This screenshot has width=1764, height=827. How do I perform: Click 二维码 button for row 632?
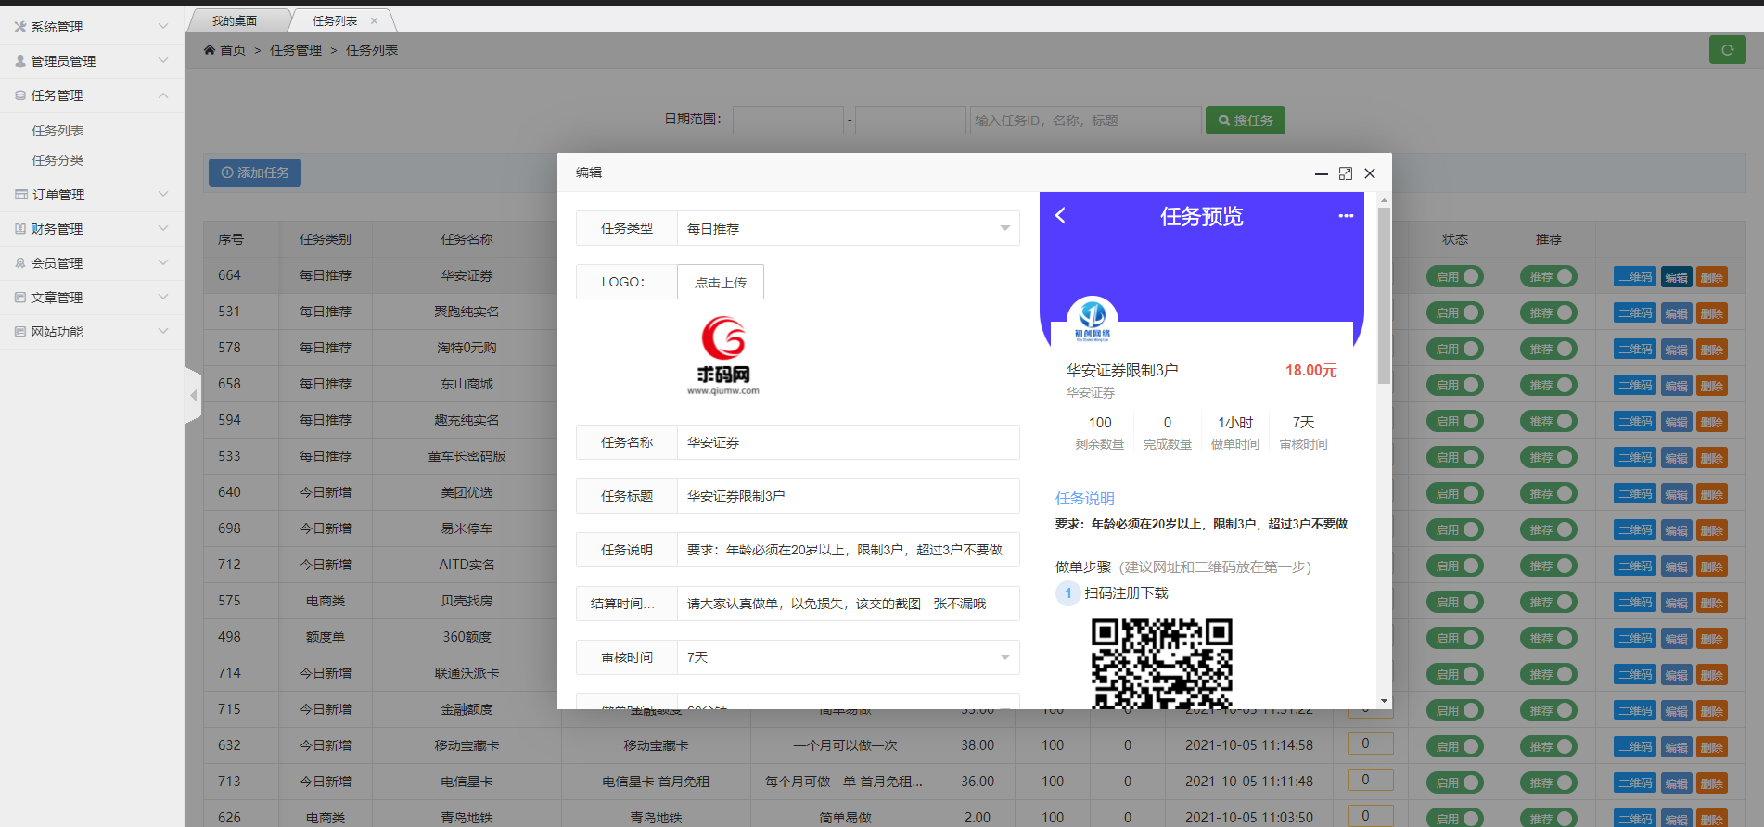coord(1635,747)
